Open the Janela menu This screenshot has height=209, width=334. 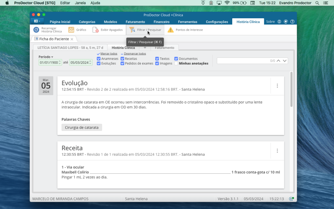click(x=80, y=3)
